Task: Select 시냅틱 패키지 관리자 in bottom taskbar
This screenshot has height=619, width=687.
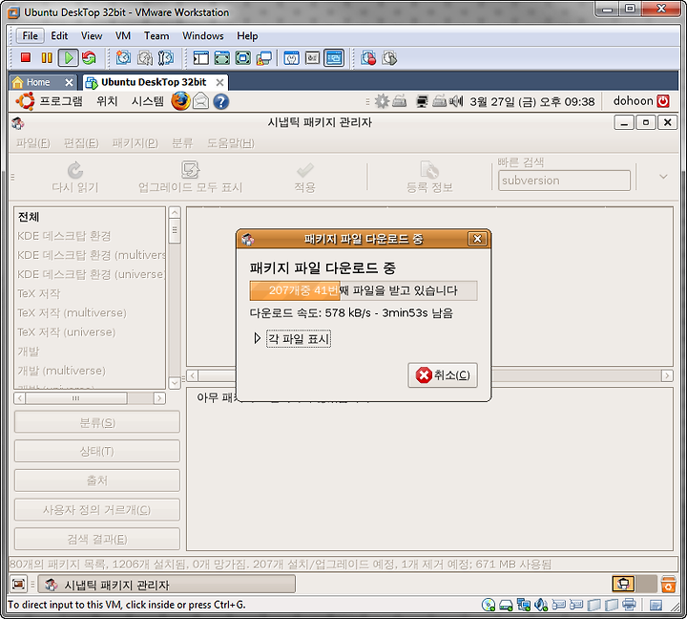Action: click(x=167, y=585)
